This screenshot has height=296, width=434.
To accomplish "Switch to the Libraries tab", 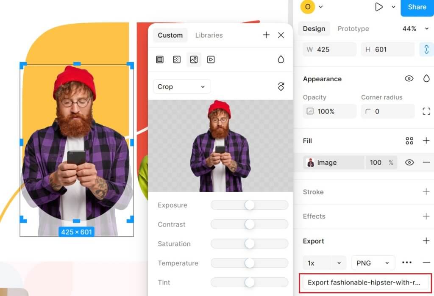I will pos(209,35).
